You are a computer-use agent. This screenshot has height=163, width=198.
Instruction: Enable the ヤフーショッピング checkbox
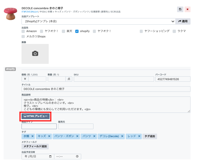coord(141,31)
